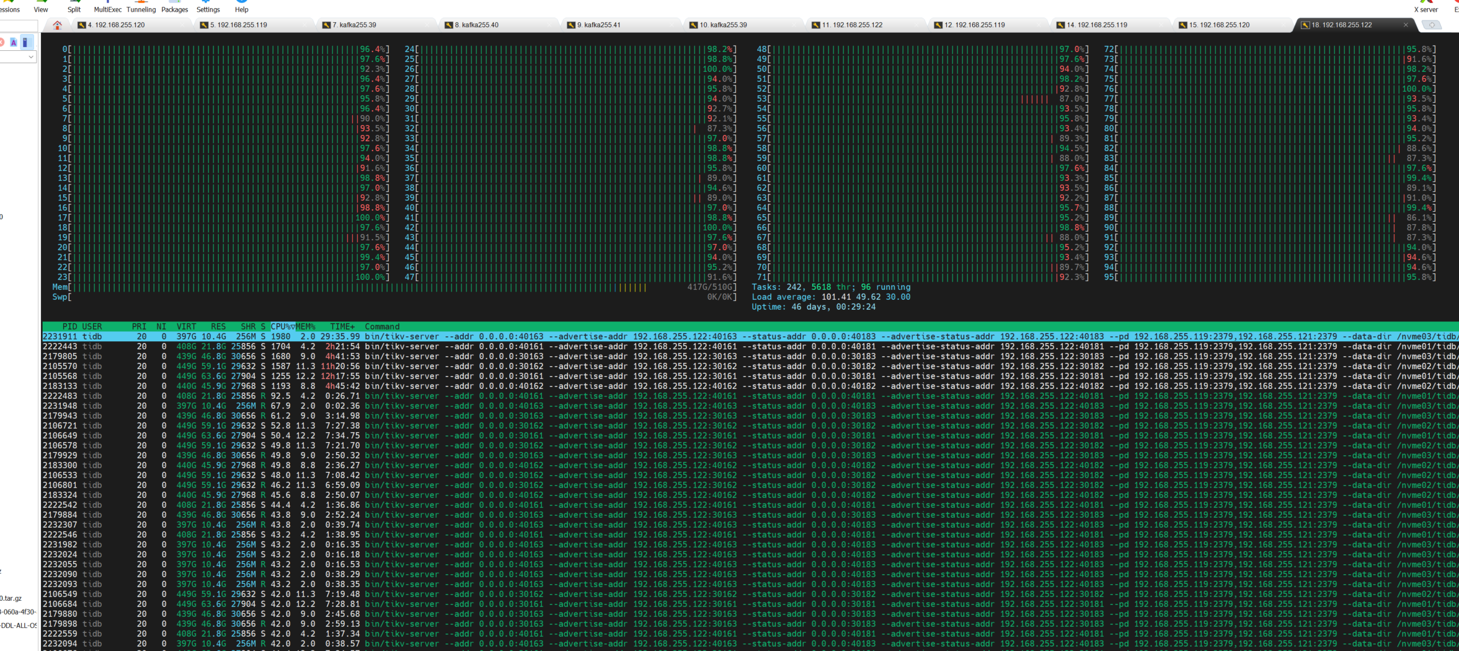The width and height of the screenshot is (1459, 651).
Task: Select process row PID 2106649
Action: [750, 435]
